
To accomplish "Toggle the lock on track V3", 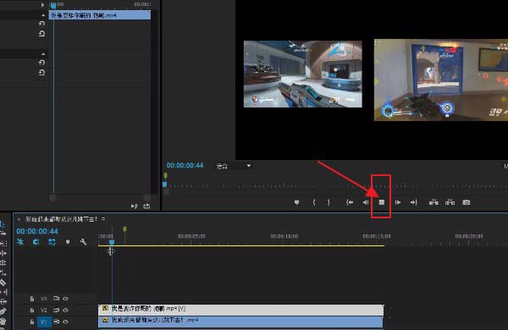I will [x=32, y=299].
